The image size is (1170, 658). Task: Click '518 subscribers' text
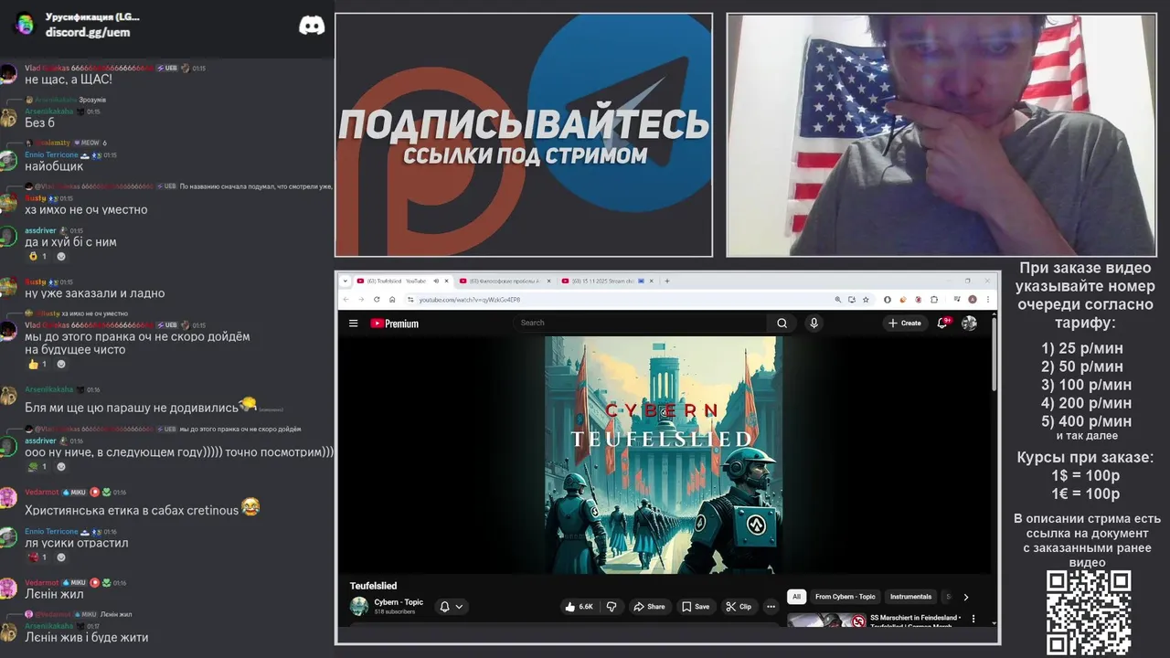395,611
